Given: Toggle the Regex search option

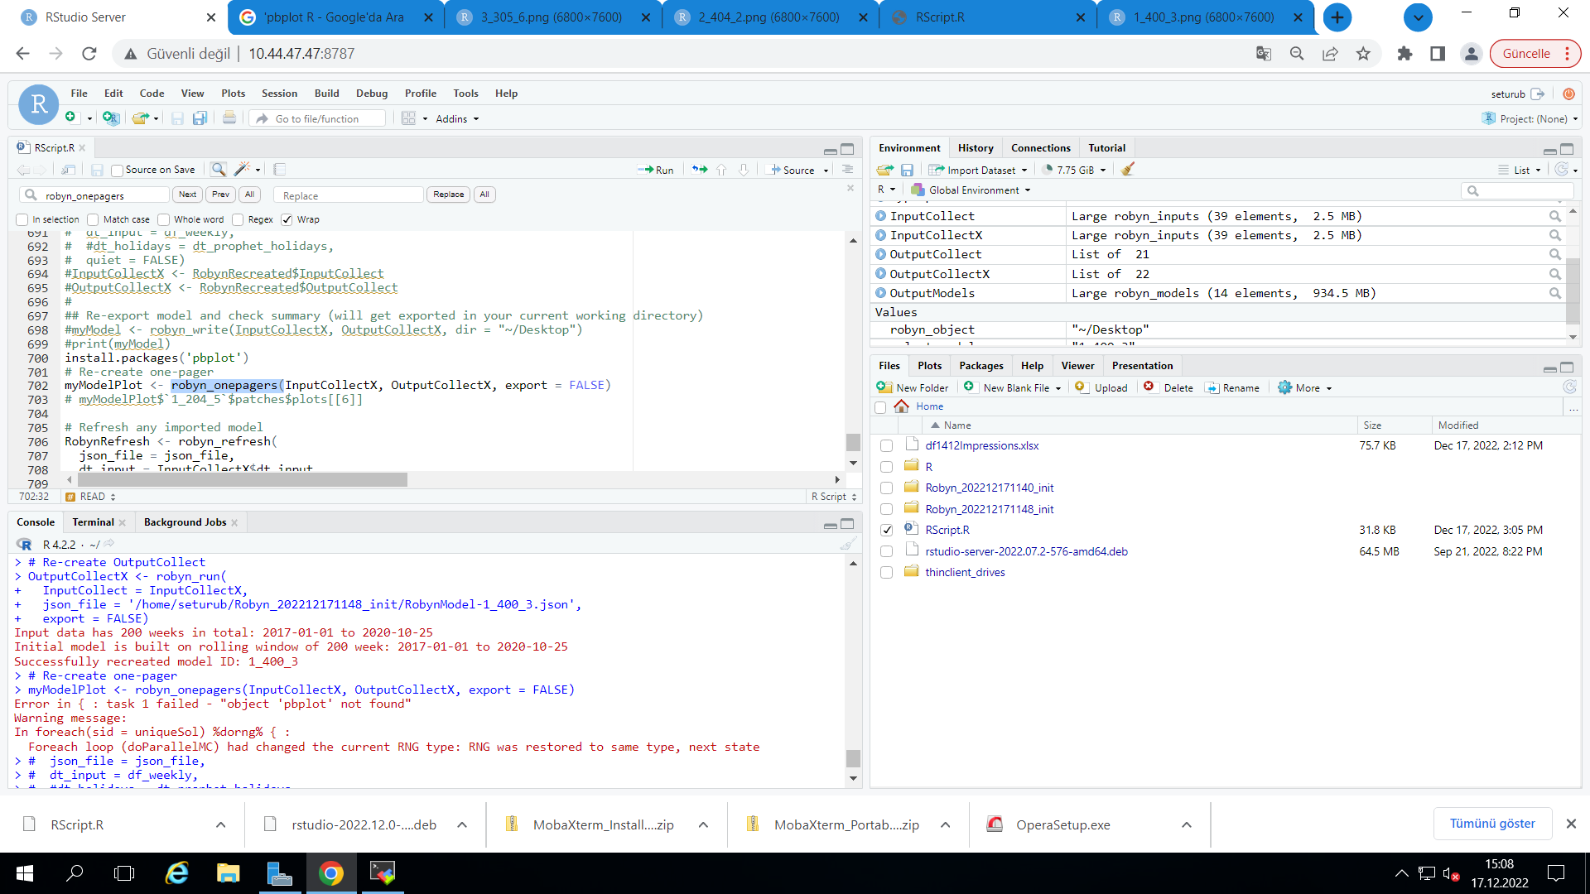Looking at the screenshot, I should (240, 219).
